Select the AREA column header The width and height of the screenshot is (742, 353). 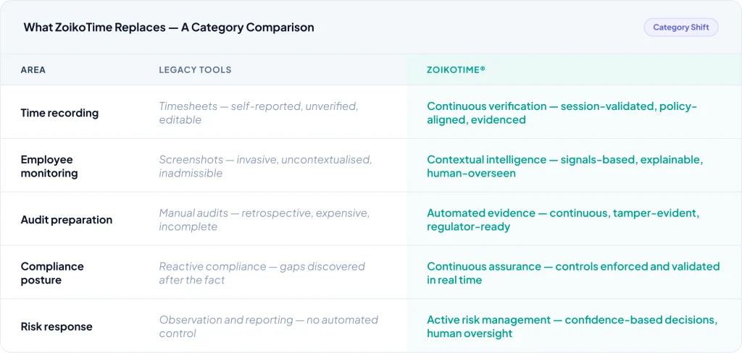[x=33, y=70]
